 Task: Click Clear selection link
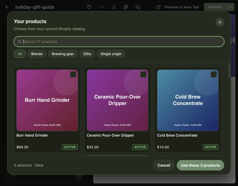pos(39,165)
